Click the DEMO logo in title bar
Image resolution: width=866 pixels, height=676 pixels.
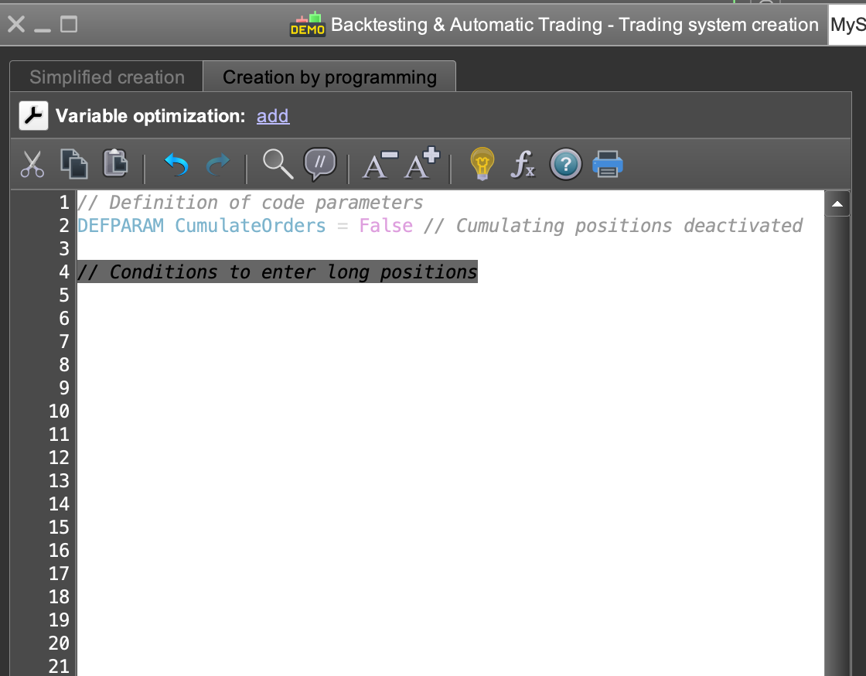(308, 25)
